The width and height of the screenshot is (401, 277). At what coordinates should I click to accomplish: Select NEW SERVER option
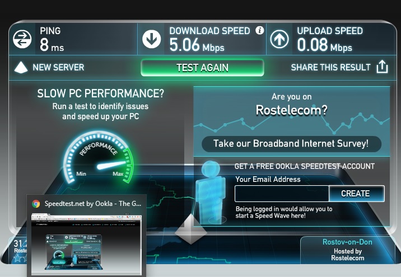tap(58, 68)
